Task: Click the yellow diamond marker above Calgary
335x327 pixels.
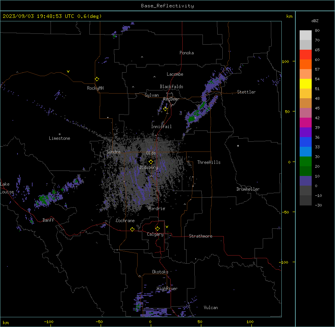Action: (157, 229)
